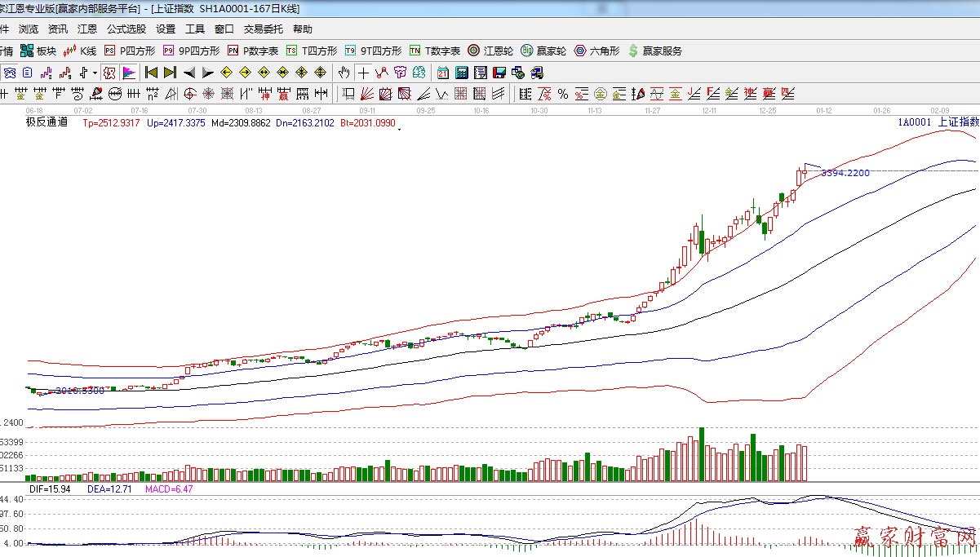Click the tallest green volume bar
This screenshot has width=980, height=557.
701,453
